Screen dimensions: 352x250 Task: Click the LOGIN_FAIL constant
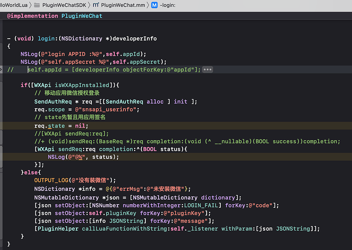(201, 205)
